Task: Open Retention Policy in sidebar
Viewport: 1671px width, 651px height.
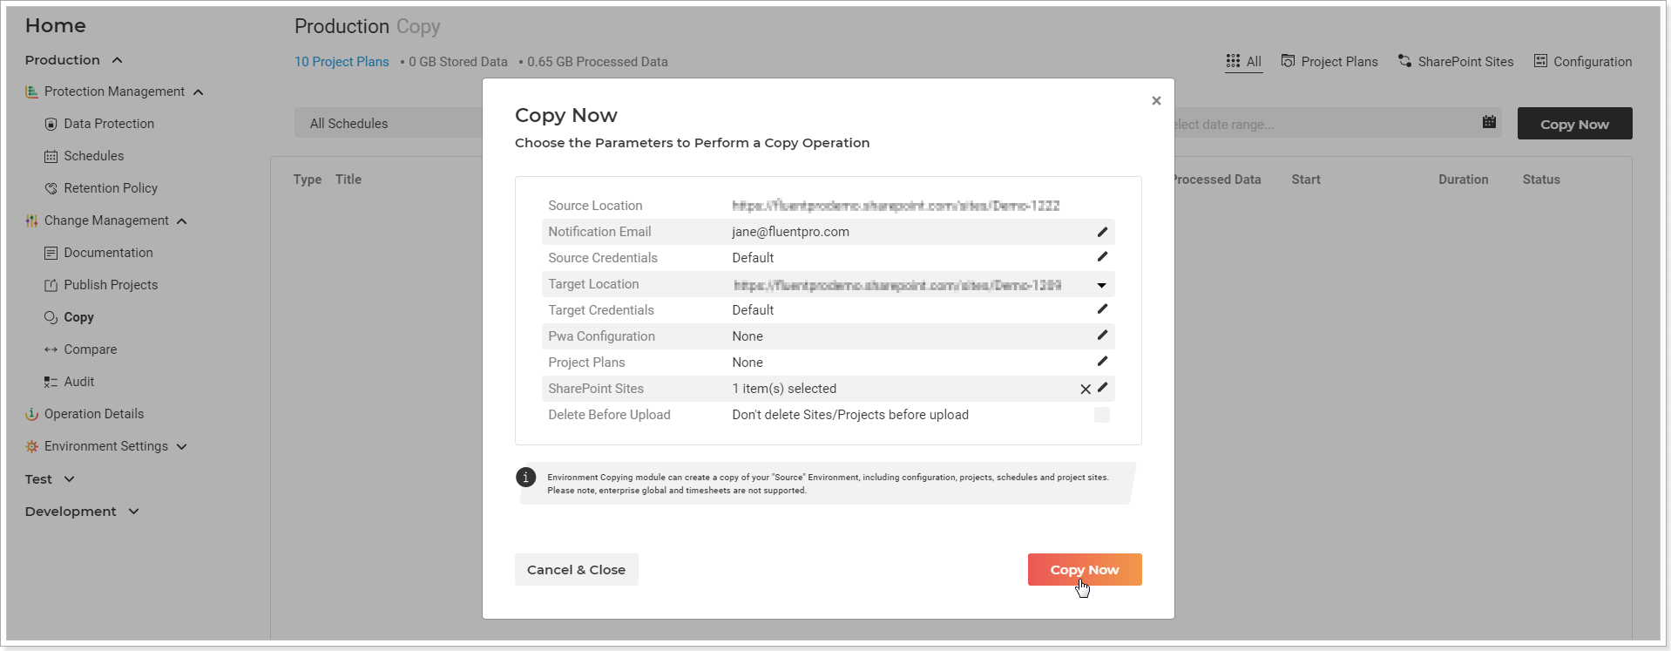Action: coord(110,188)
